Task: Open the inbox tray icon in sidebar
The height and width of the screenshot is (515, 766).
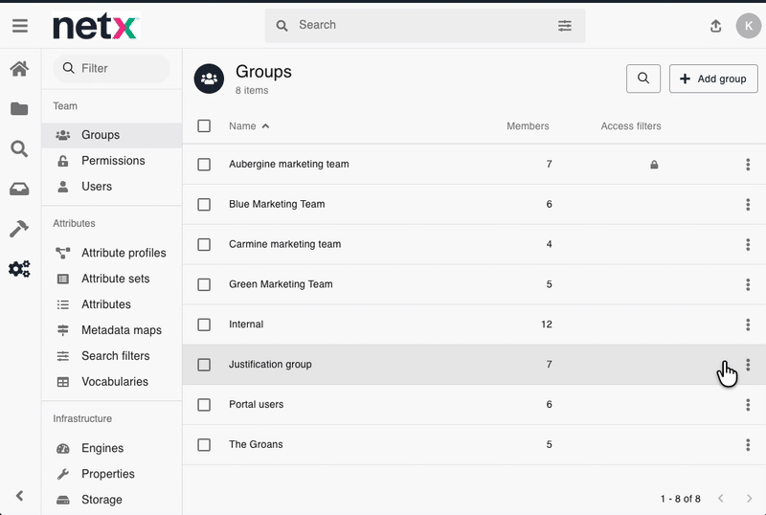Action: (19, 189)
